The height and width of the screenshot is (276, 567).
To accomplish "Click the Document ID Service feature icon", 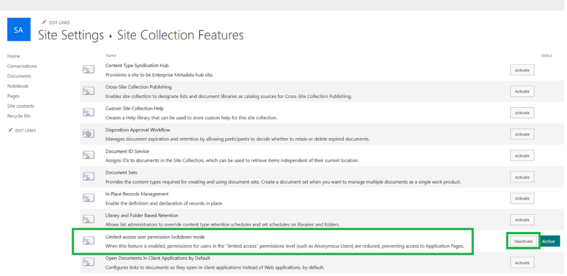I will [88, 156].
